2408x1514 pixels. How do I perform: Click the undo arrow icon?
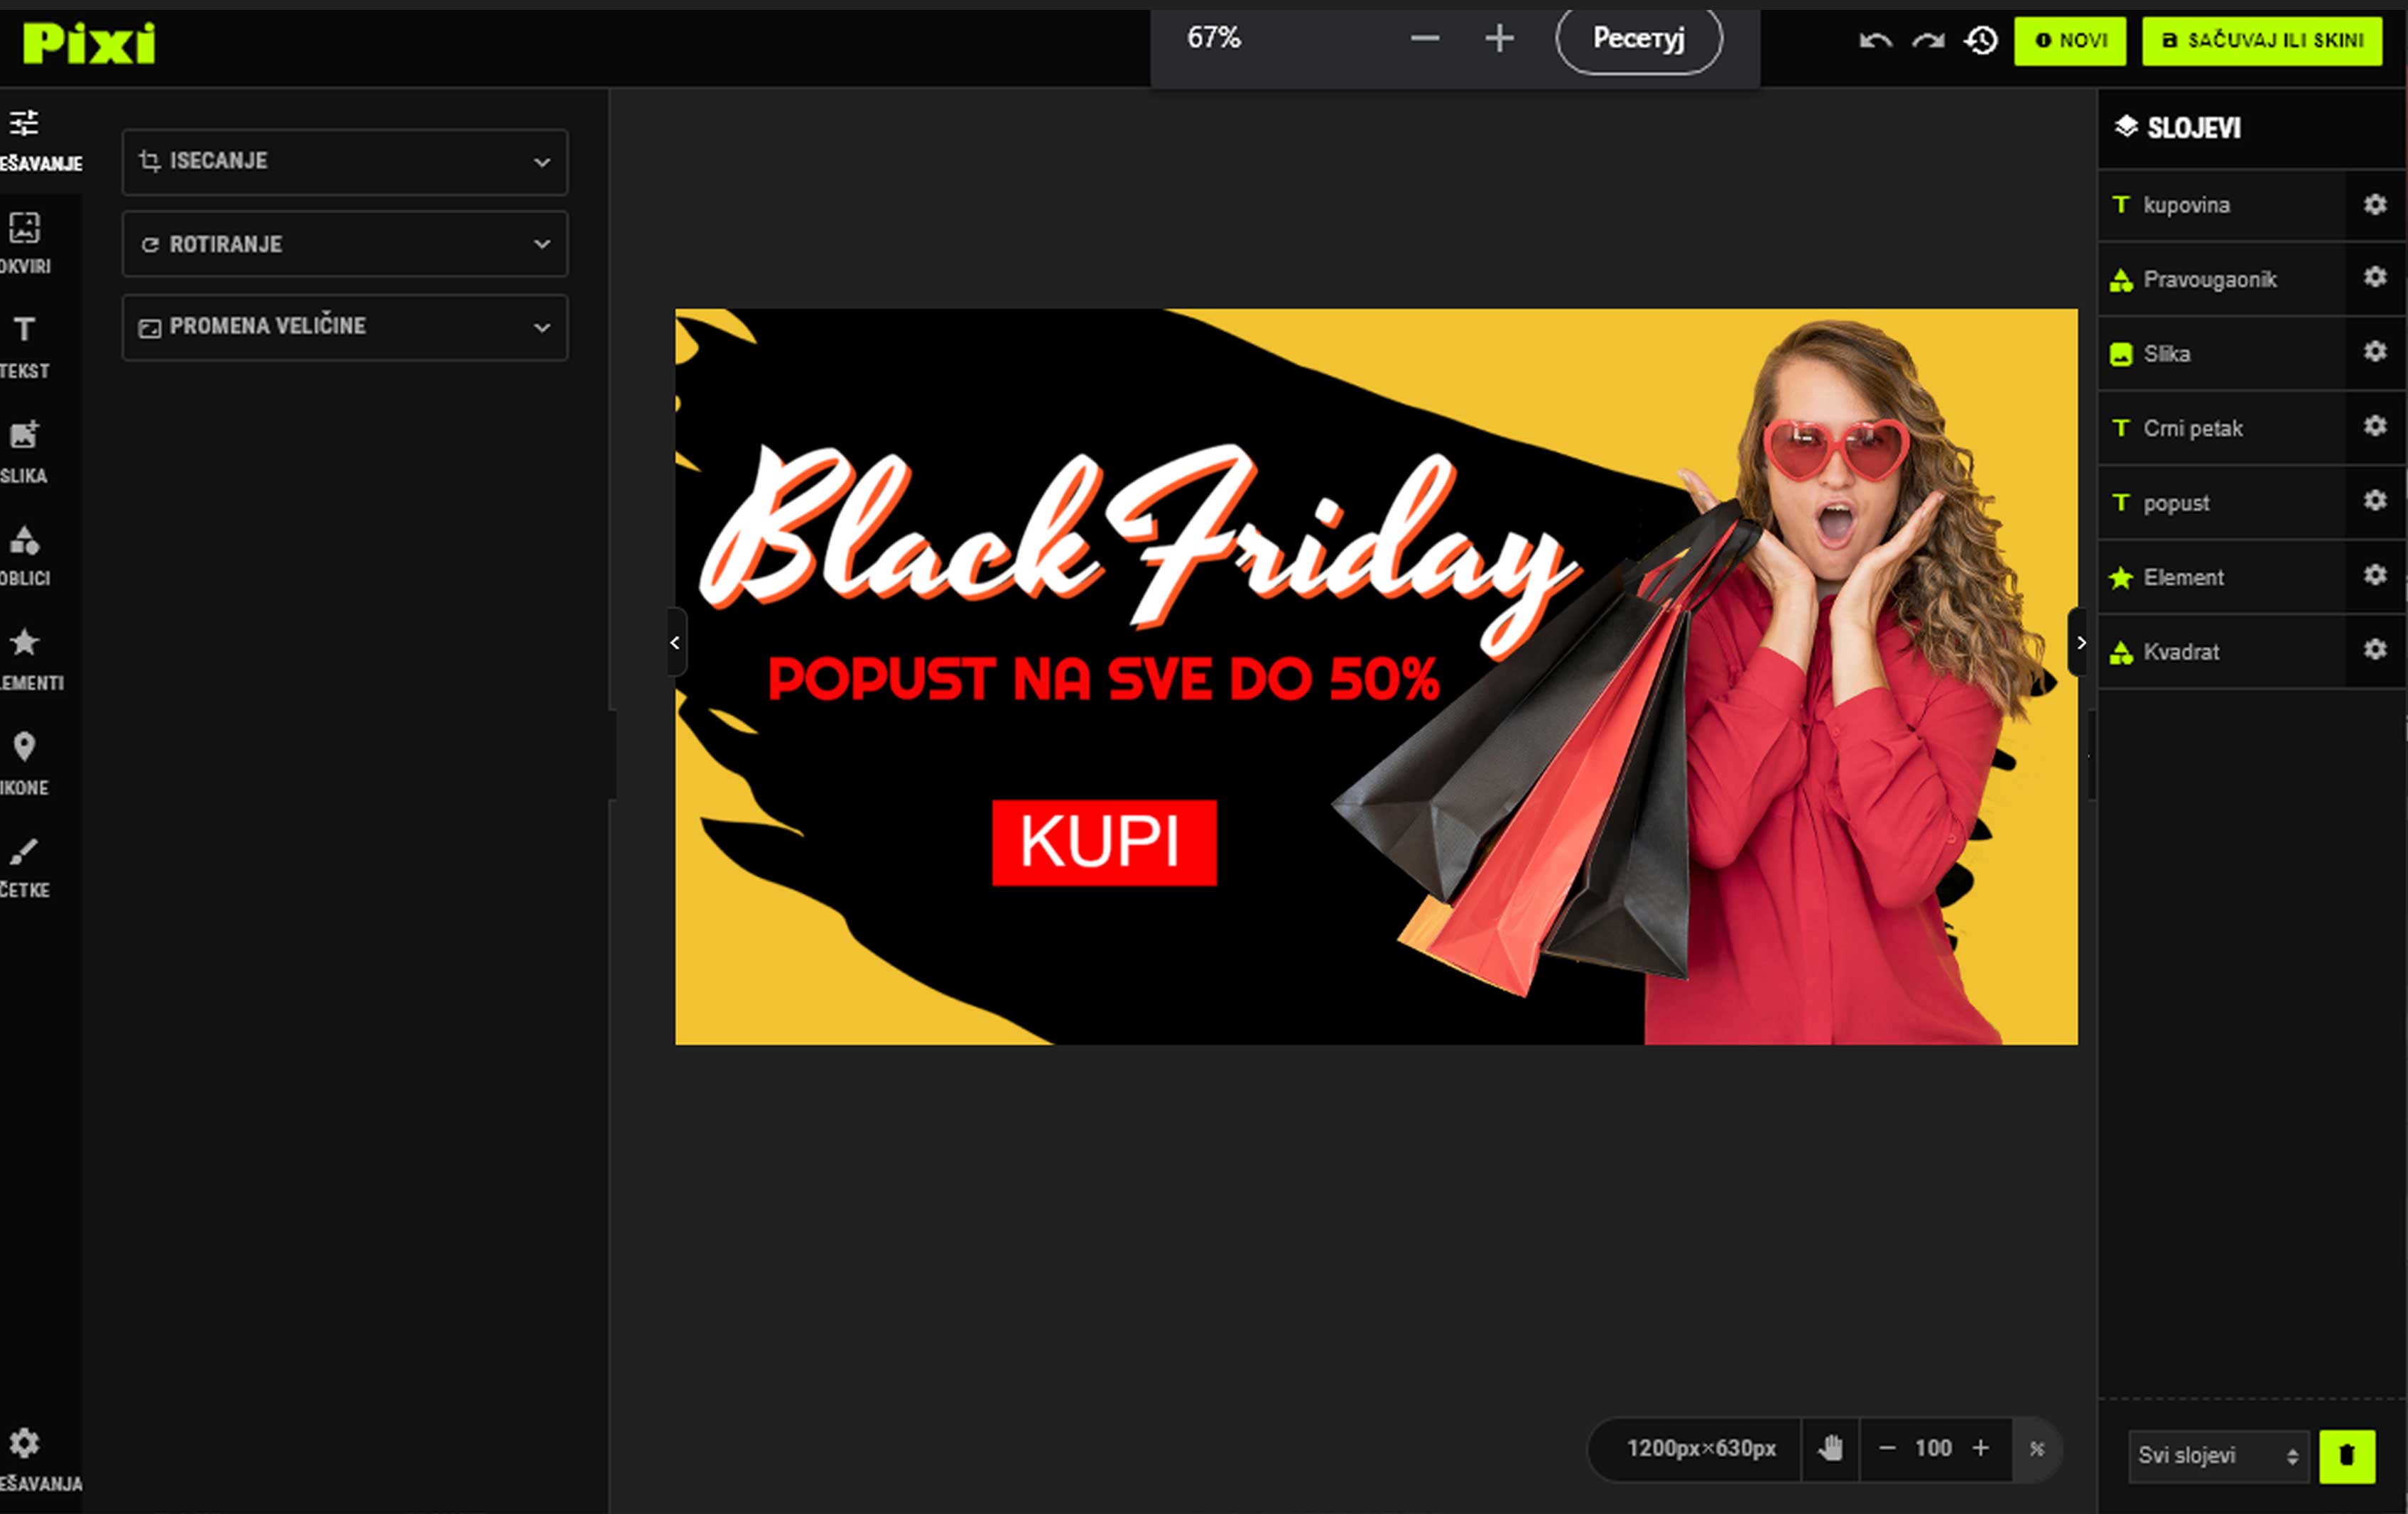pos(1875,41)
